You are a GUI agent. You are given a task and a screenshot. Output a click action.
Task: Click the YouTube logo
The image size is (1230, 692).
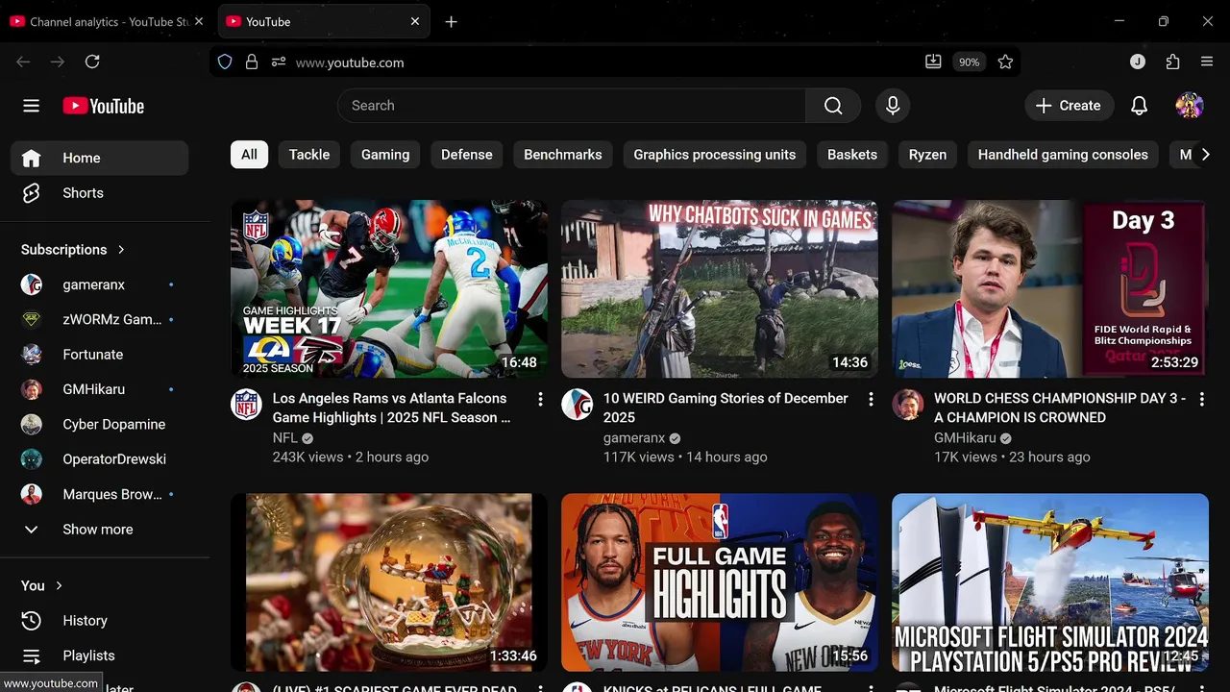click(104, 106)
